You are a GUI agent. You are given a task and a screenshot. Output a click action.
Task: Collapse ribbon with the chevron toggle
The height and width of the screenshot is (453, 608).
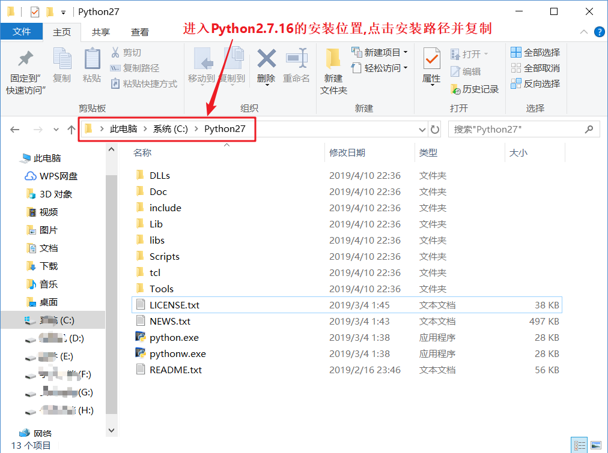tap(583, 33)
